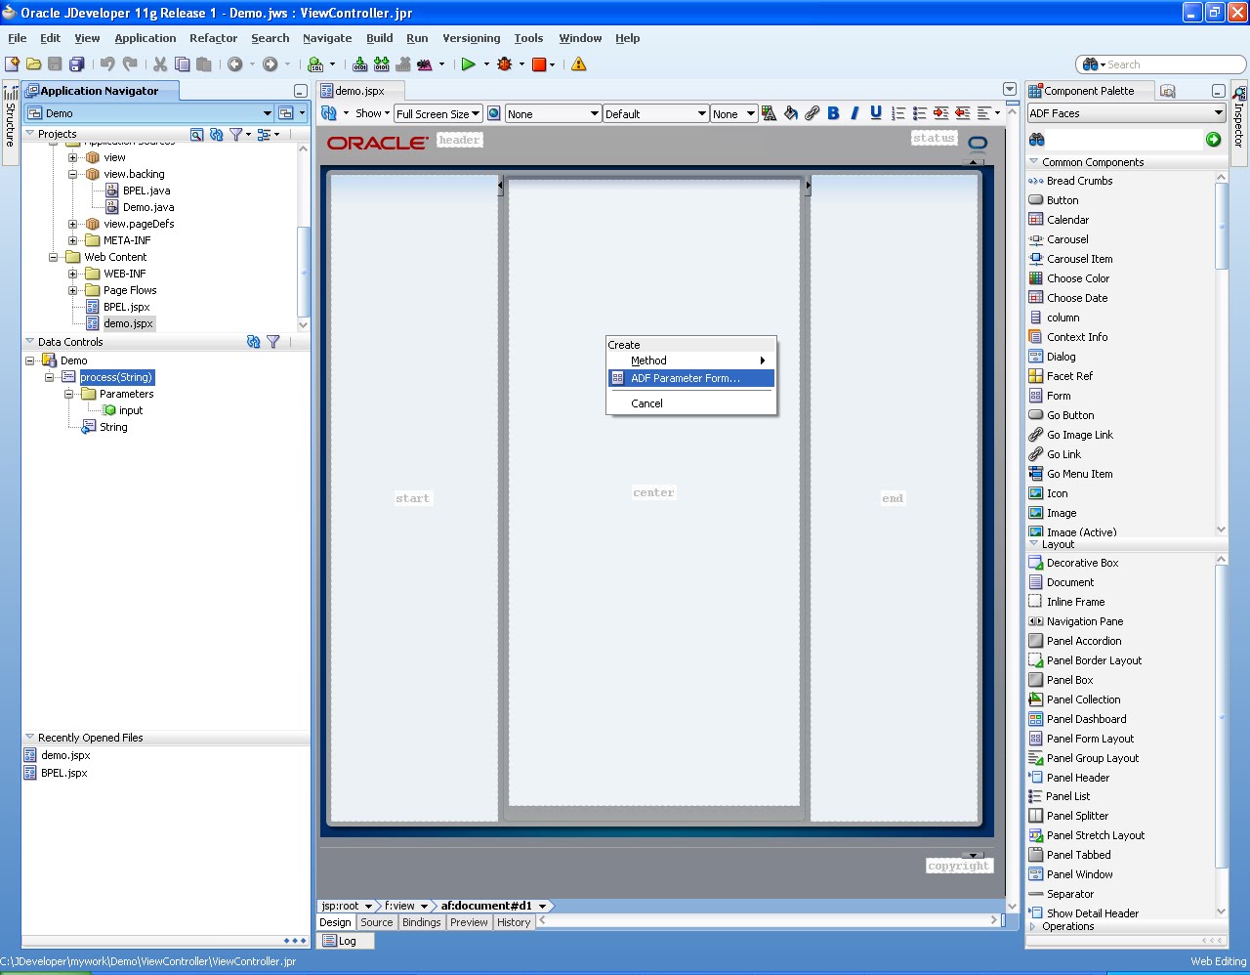Switch to the History tab
Screen dimensions: 1250x975
tap(514, 922)
